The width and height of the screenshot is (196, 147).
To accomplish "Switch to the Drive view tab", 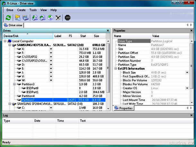I will (13, 25).
